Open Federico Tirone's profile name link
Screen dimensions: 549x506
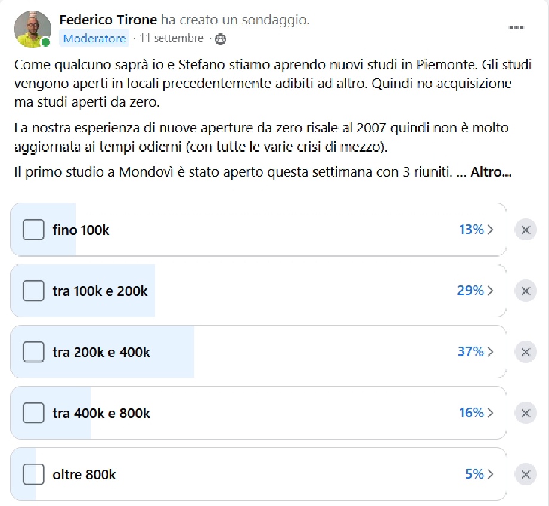[108, 20]
